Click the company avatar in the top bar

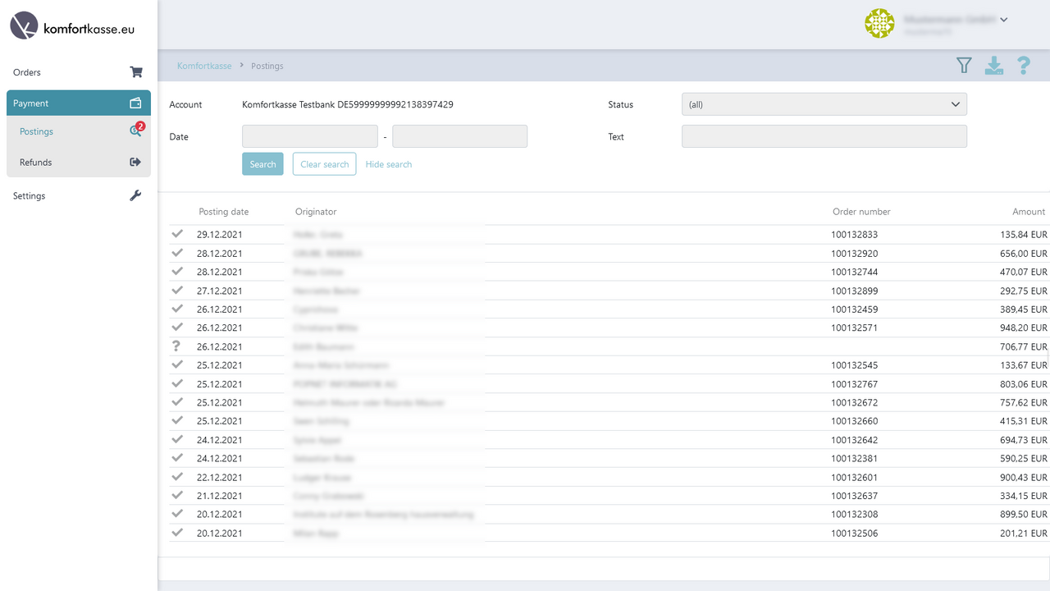(879, 24)
